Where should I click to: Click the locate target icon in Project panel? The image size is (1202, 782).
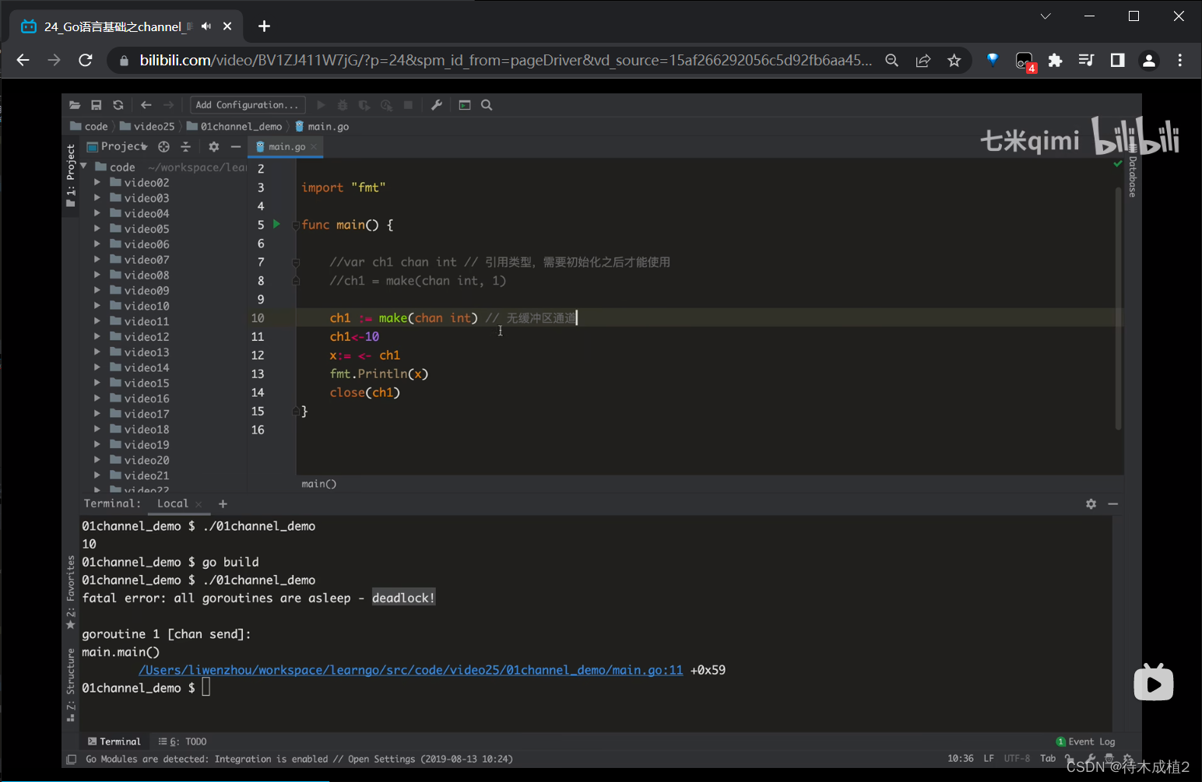pyautogui.click(x=163, y=146)
